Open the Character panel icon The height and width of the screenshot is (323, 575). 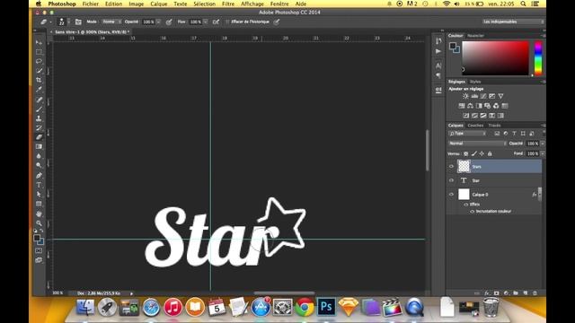pyautogui.click(x=438, y=65)
